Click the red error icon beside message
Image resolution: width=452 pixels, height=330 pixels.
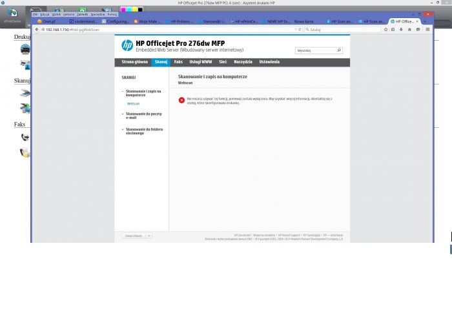click(181, 100)
